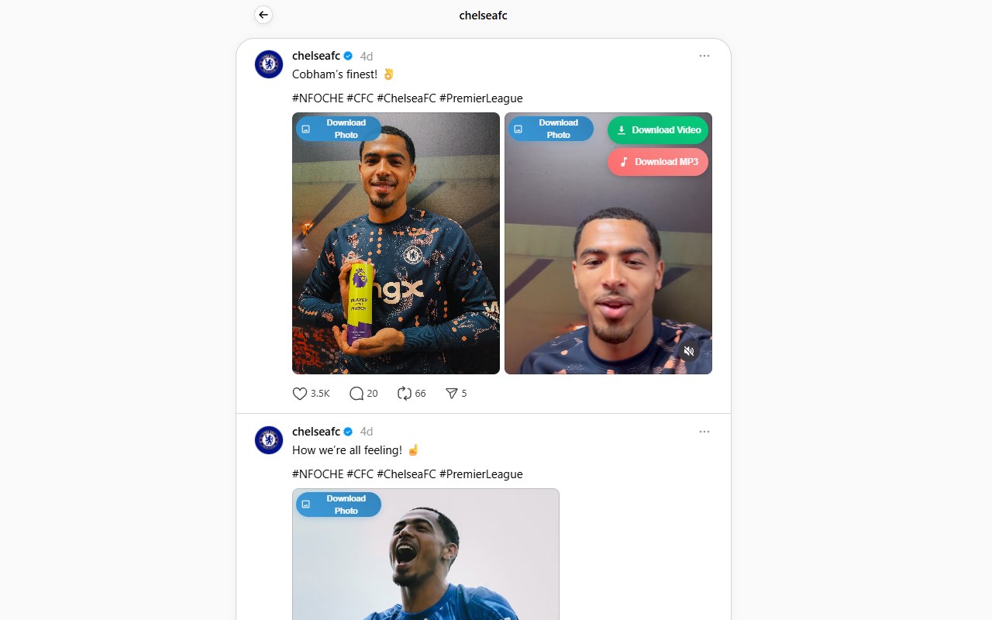Download Photo of player holding trophy
The width and height of the screenshot is (992, 620).
pyautogui.click(x=339, y=129)
